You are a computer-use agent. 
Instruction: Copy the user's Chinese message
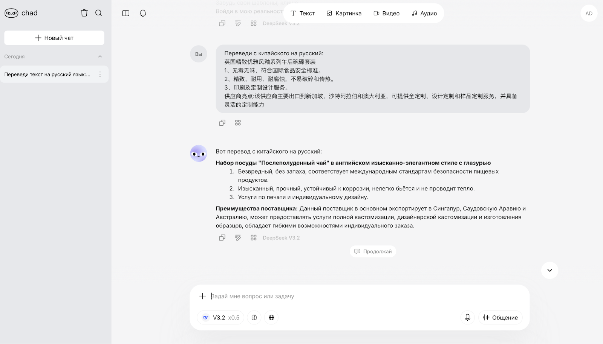coord(222,123)
